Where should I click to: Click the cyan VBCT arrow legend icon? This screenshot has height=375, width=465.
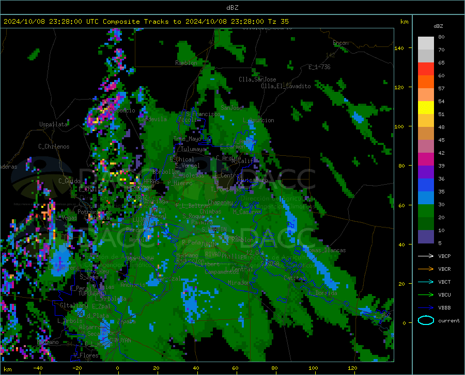[426, 282]
